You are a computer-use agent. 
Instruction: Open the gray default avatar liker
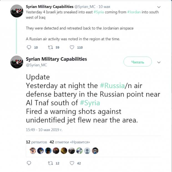click(x=87, y=151)
